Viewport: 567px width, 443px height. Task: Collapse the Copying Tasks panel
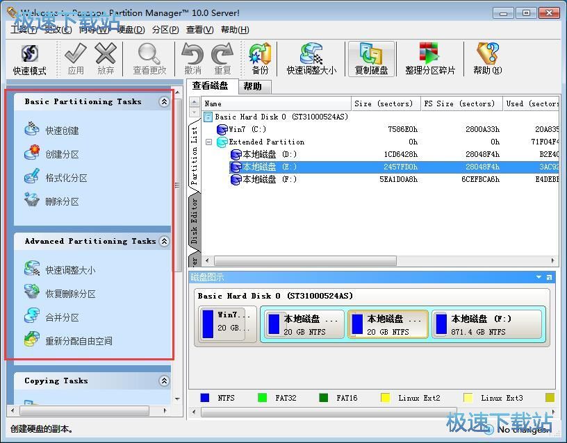point(164,381)
